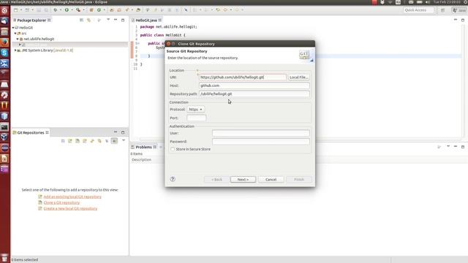Toggle Link with Editor in Package Explorer

coord(88,20)
